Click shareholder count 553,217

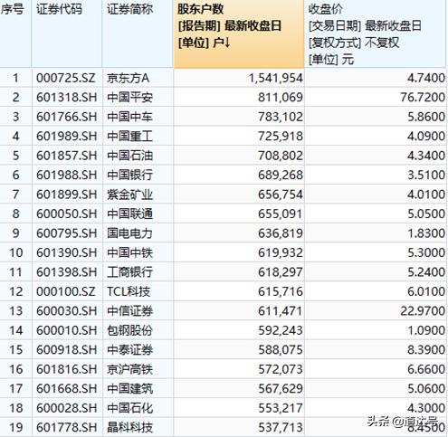pos(281,408)
